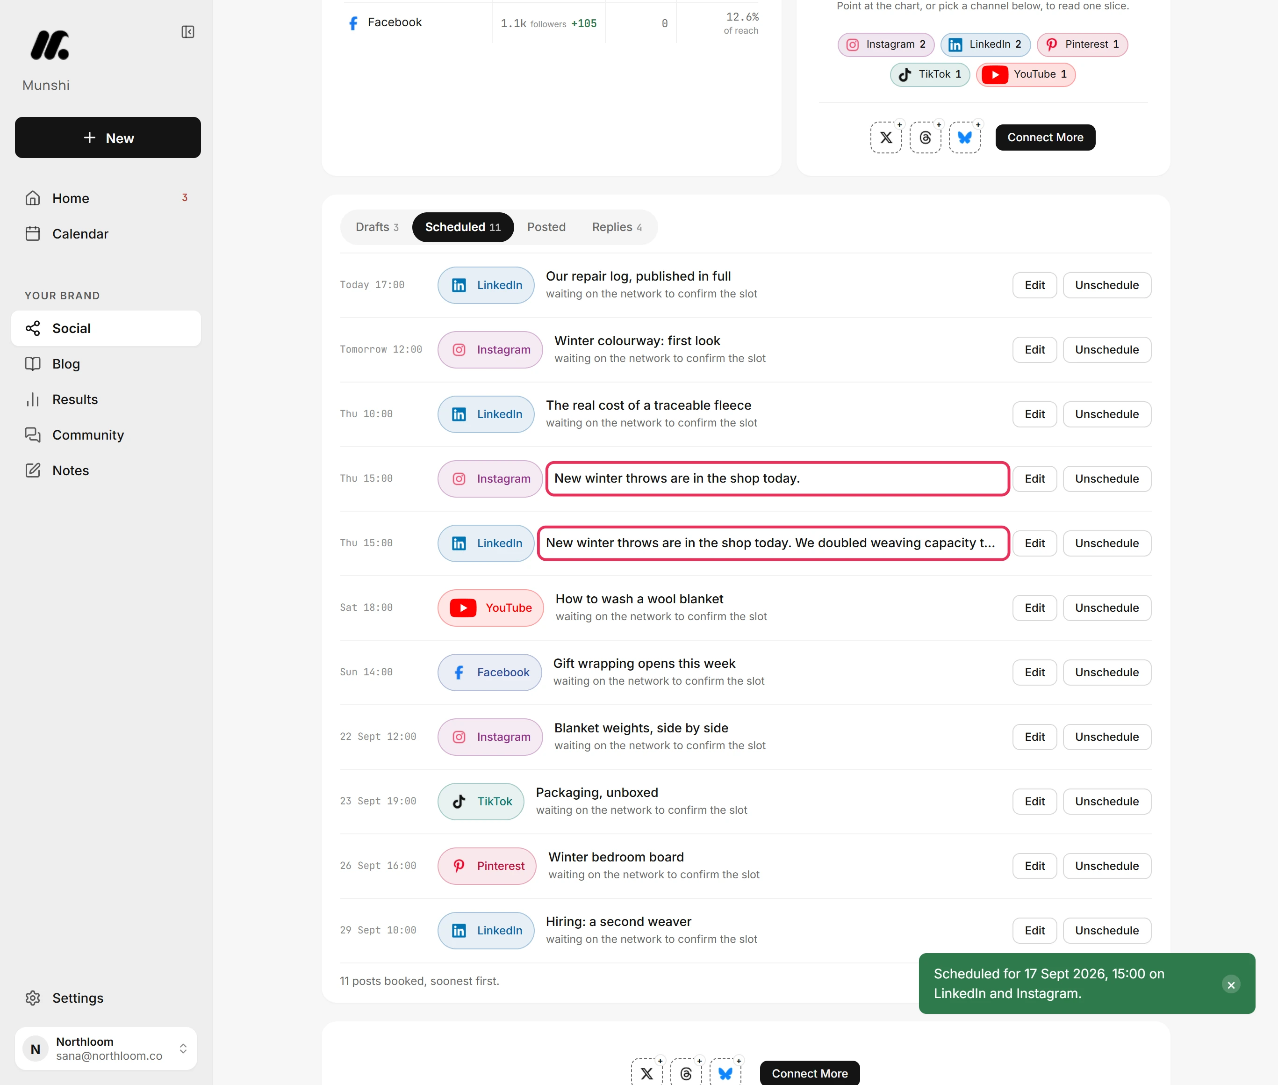Open Notes in the sidebar

pyautogui.click(x=106, y=470)
